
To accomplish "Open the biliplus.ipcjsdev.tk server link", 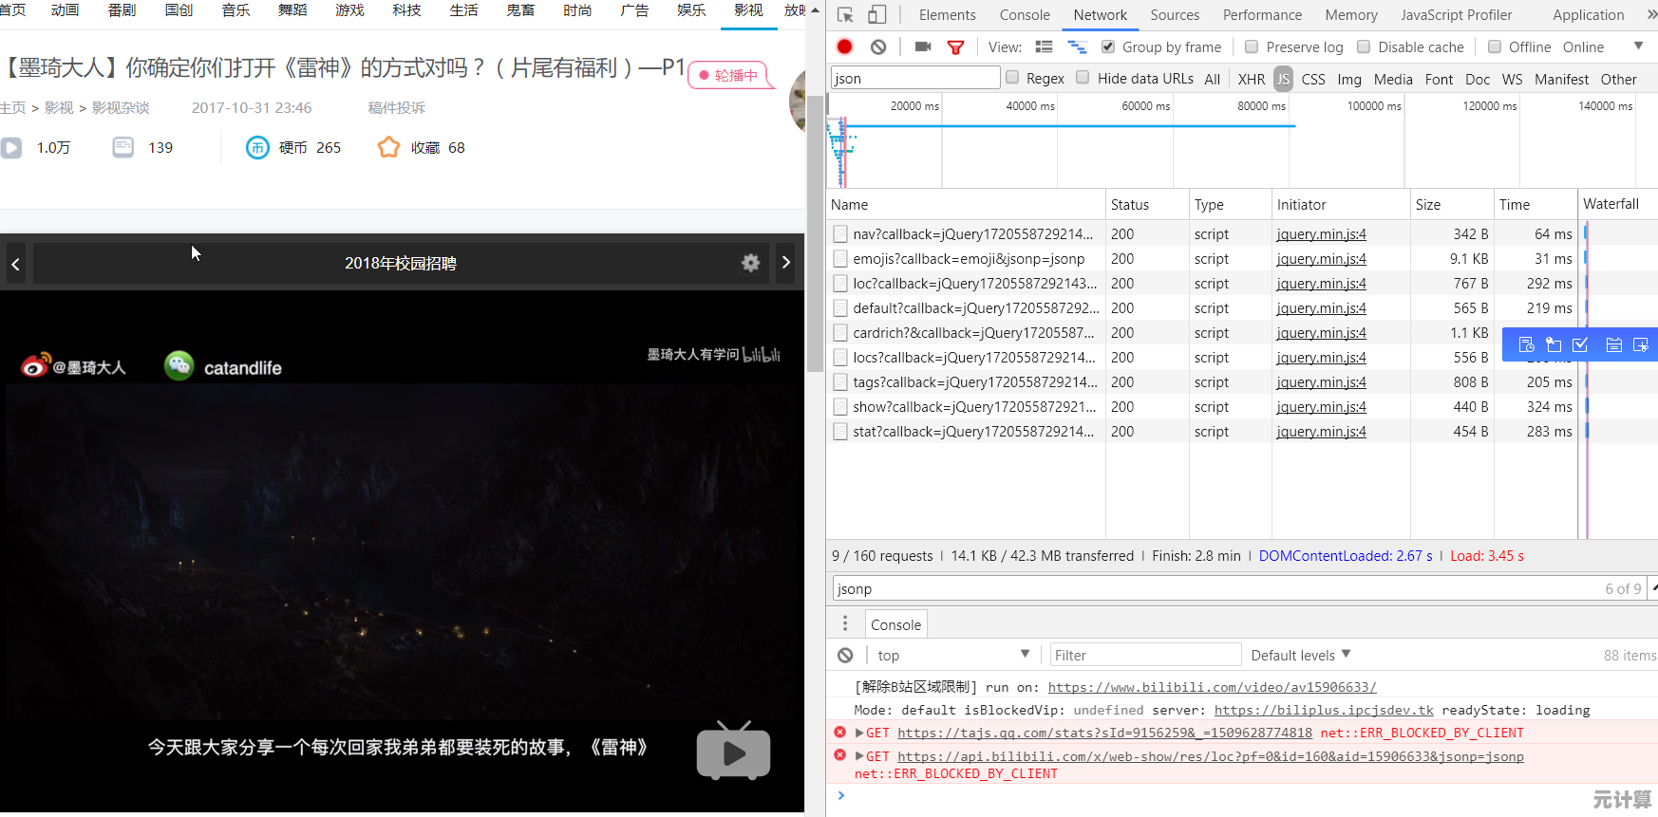I will 1324,710.
